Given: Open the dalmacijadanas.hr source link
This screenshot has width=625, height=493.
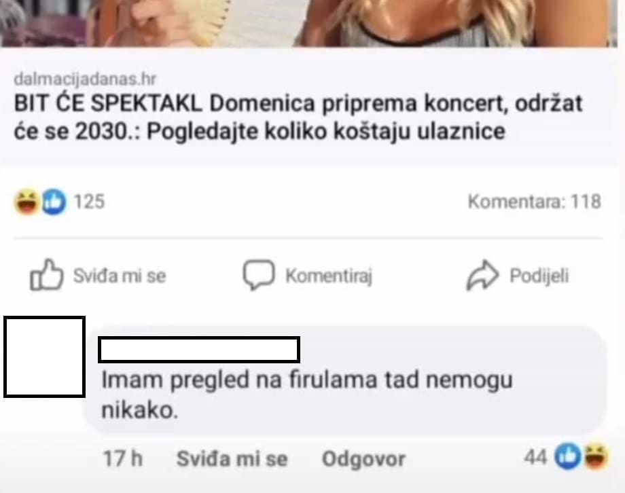Looking at the screenshot, I should tap(85, 79).
